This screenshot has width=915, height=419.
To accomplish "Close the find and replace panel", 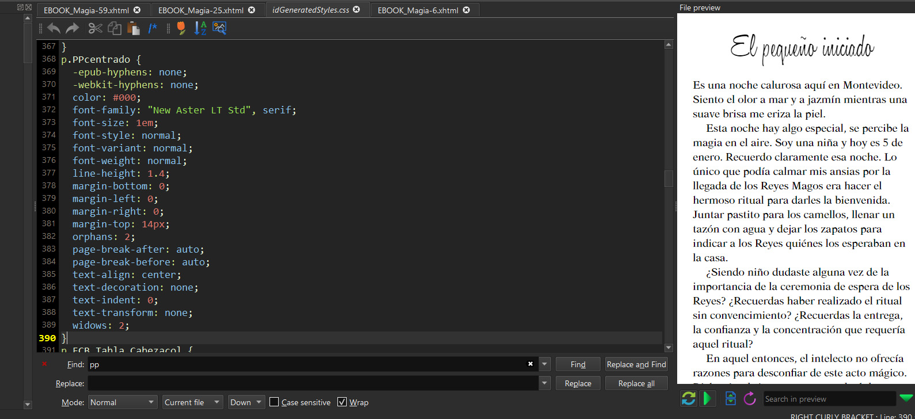I will (44, 364).
